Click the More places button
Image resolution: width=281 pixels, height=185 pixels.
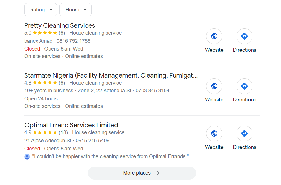(142, 173)
